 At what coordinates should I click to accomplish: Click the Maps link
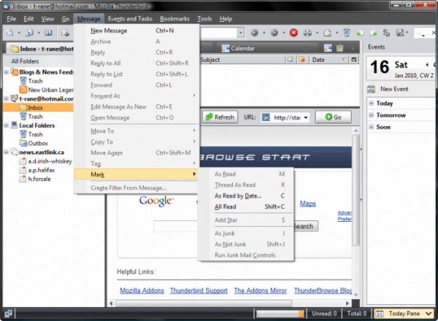pos(307,204)
